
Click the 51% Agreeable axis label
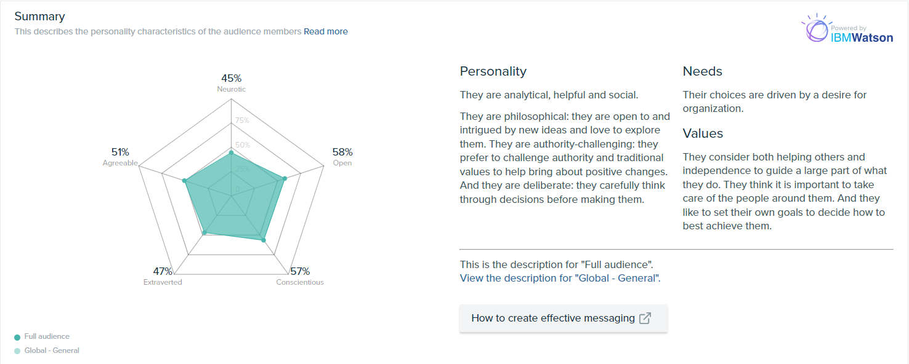[x=120, y=152]
